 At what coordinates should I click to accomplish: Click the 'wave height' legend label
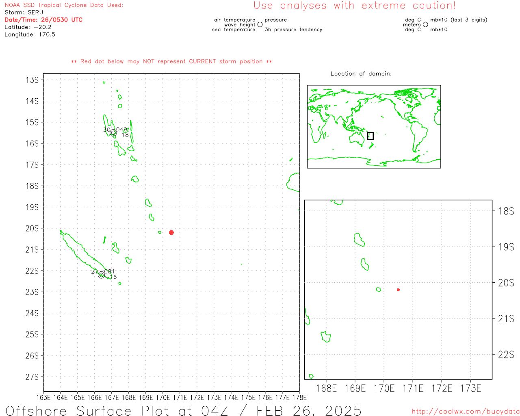tap(240, 24)
